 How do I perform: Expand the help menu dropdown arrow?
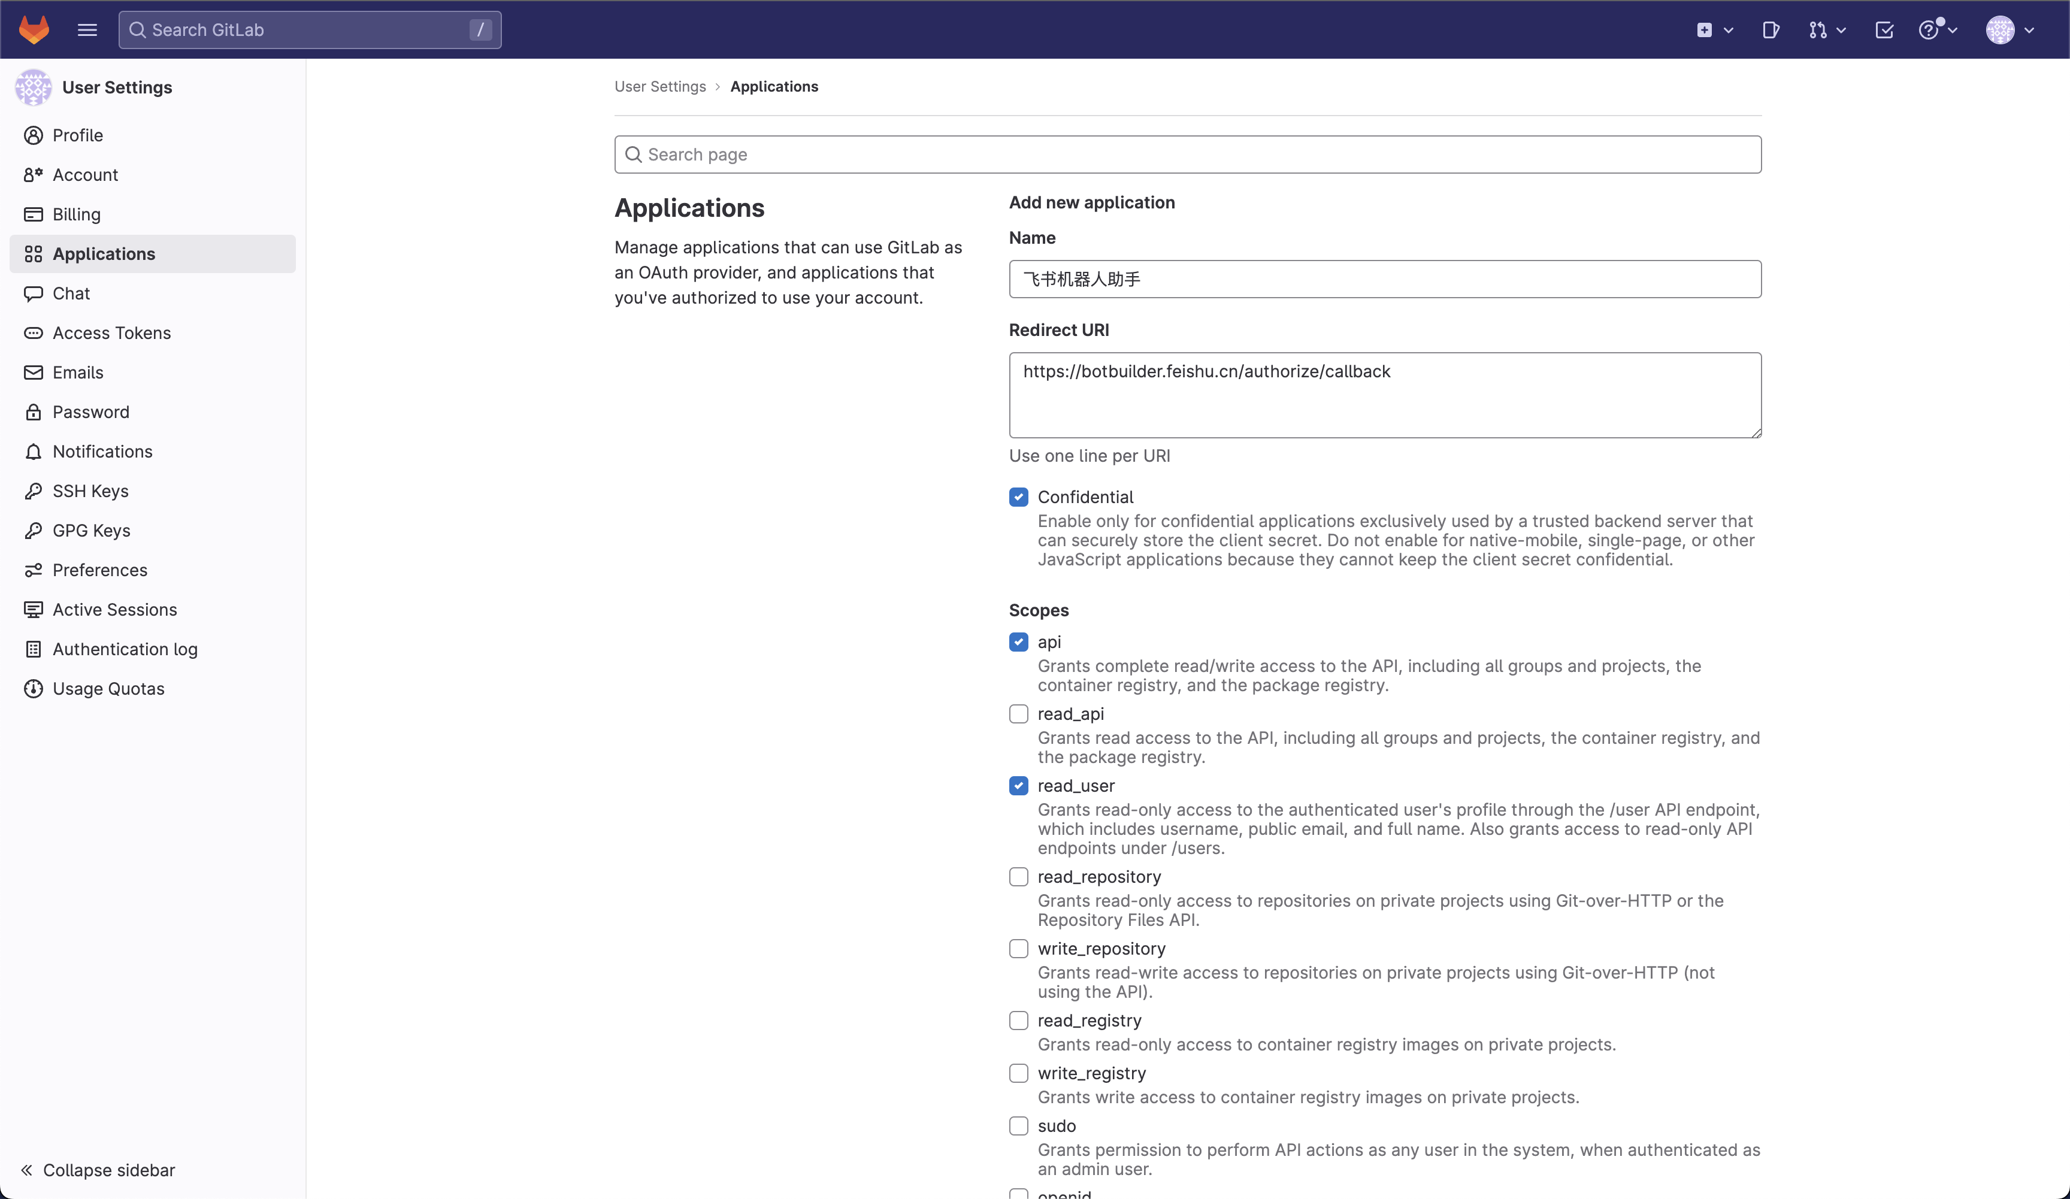click(x=1953, y=29)
